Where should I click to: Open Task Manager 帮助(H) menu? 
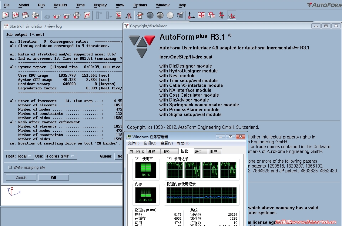(183, 143)
